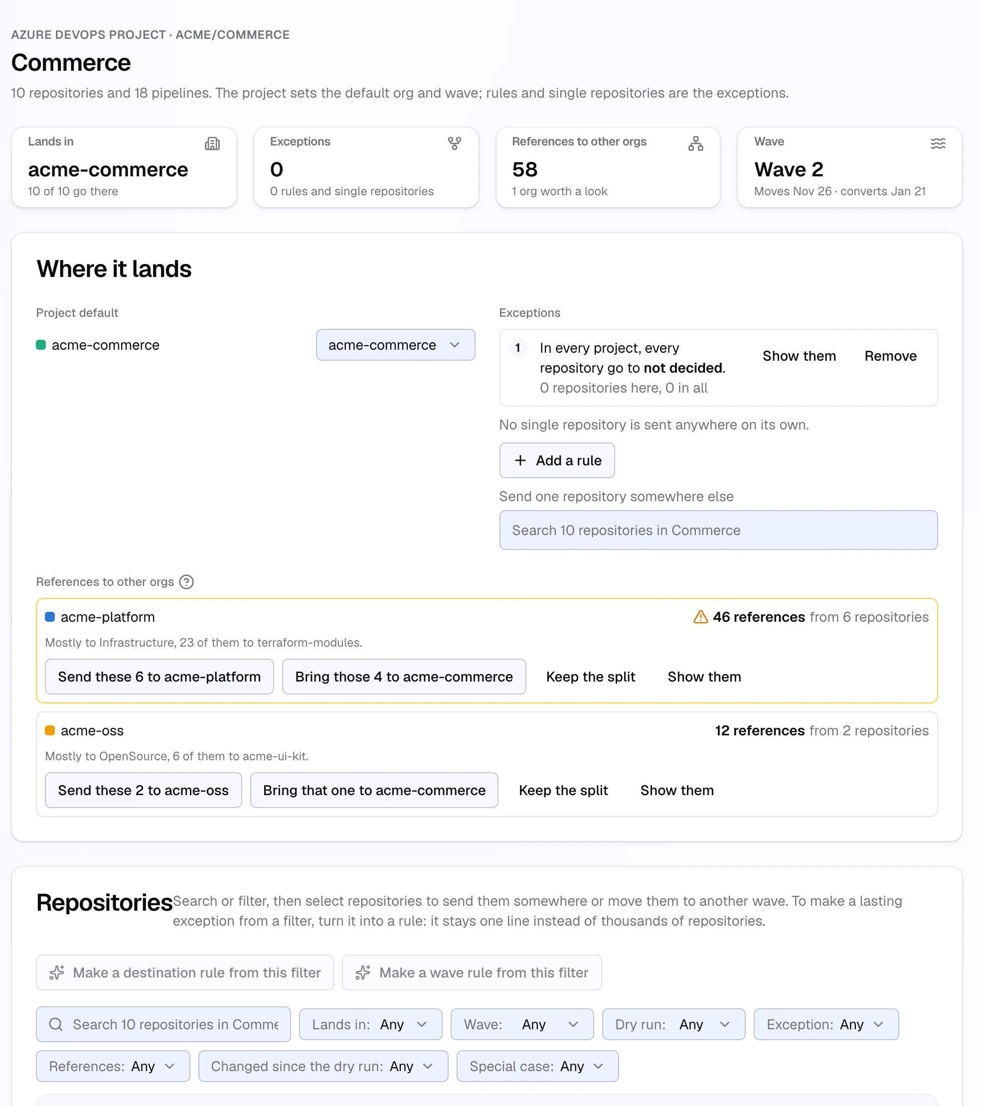Image resolution: width=982 pixels, height=1106 pixels.
Task: Open the Wave filter dropdown
Action: [x=522, y=1024]
